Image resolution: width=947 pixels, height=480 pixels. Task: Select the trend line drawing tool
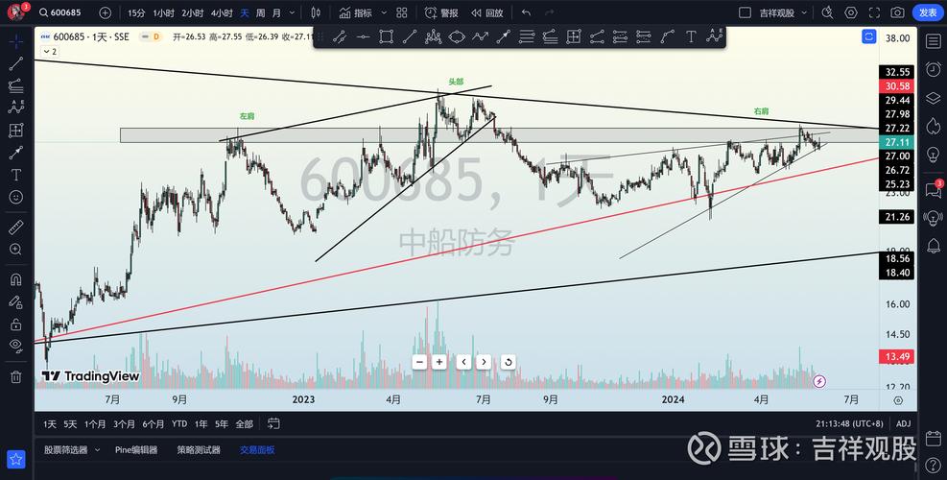click(x=15, y=63)
